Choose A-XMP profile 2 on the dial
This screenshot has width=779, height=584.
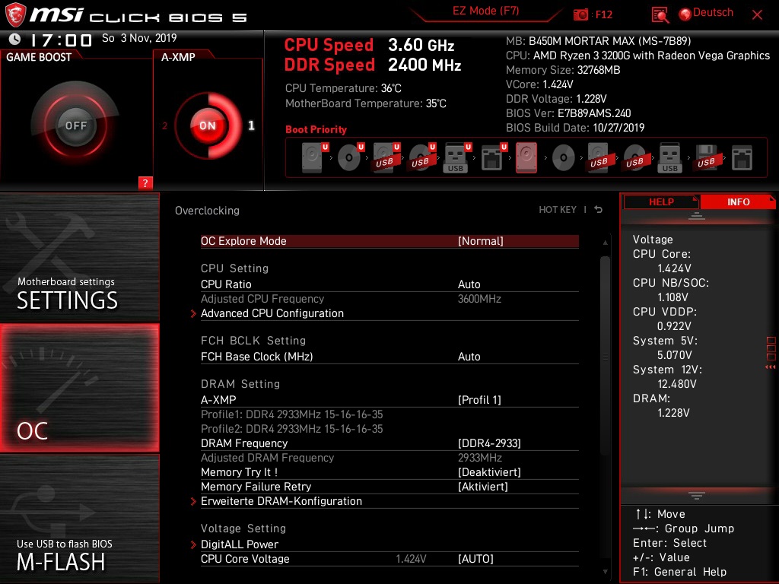(x=164, y=126)
